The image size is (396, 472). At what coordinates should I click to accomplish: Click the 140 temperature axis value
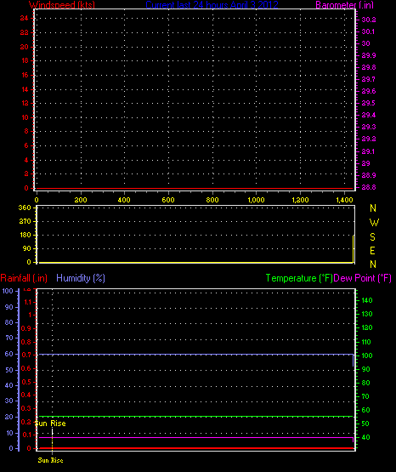pos(367,300)
